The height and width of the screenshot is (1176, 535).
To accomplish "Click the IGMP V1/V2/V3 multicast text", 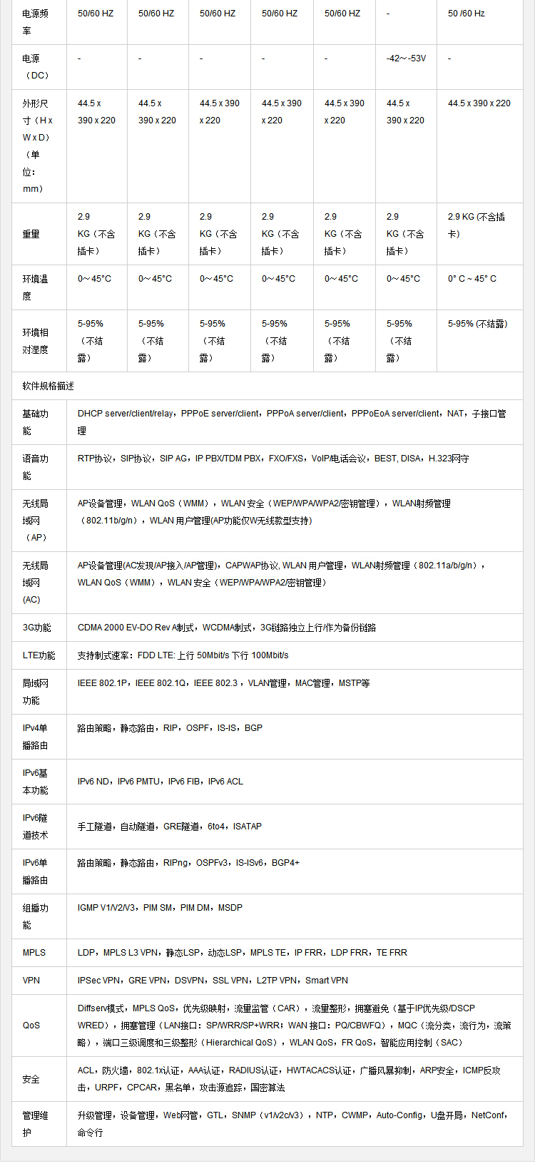I will tap(160, 908).
